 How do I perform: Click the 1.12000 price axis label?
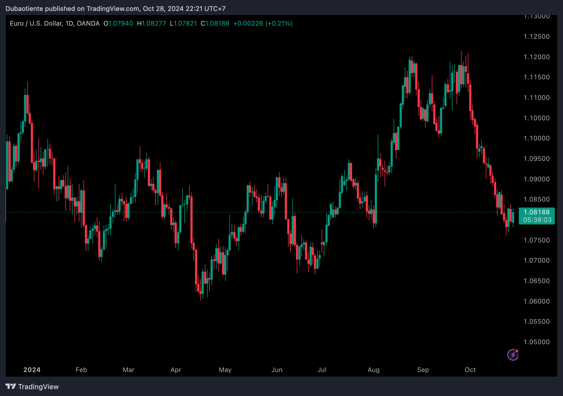537,57
